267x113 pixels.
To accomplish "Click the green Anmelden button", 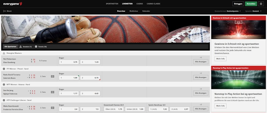I will tap(251, 4).
